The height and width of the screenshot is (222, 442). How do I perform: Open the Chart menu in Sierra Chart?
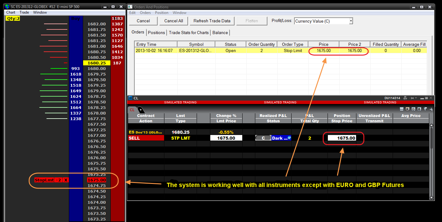[x=11, y=12]
